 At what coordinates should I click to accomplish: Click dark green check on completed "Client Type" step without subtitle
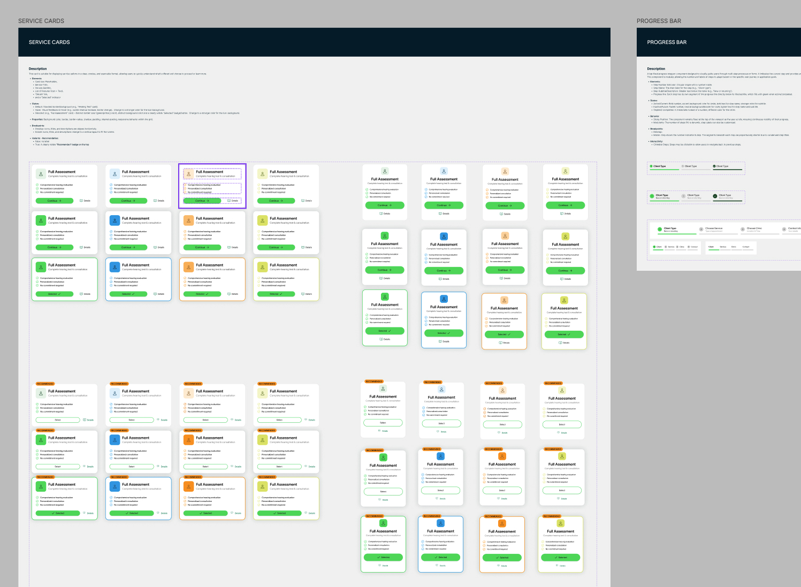[714, 166]
